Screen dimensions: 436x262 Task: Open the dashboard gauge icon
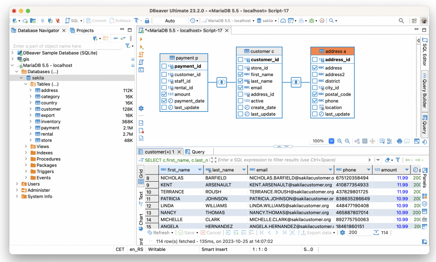283,20
